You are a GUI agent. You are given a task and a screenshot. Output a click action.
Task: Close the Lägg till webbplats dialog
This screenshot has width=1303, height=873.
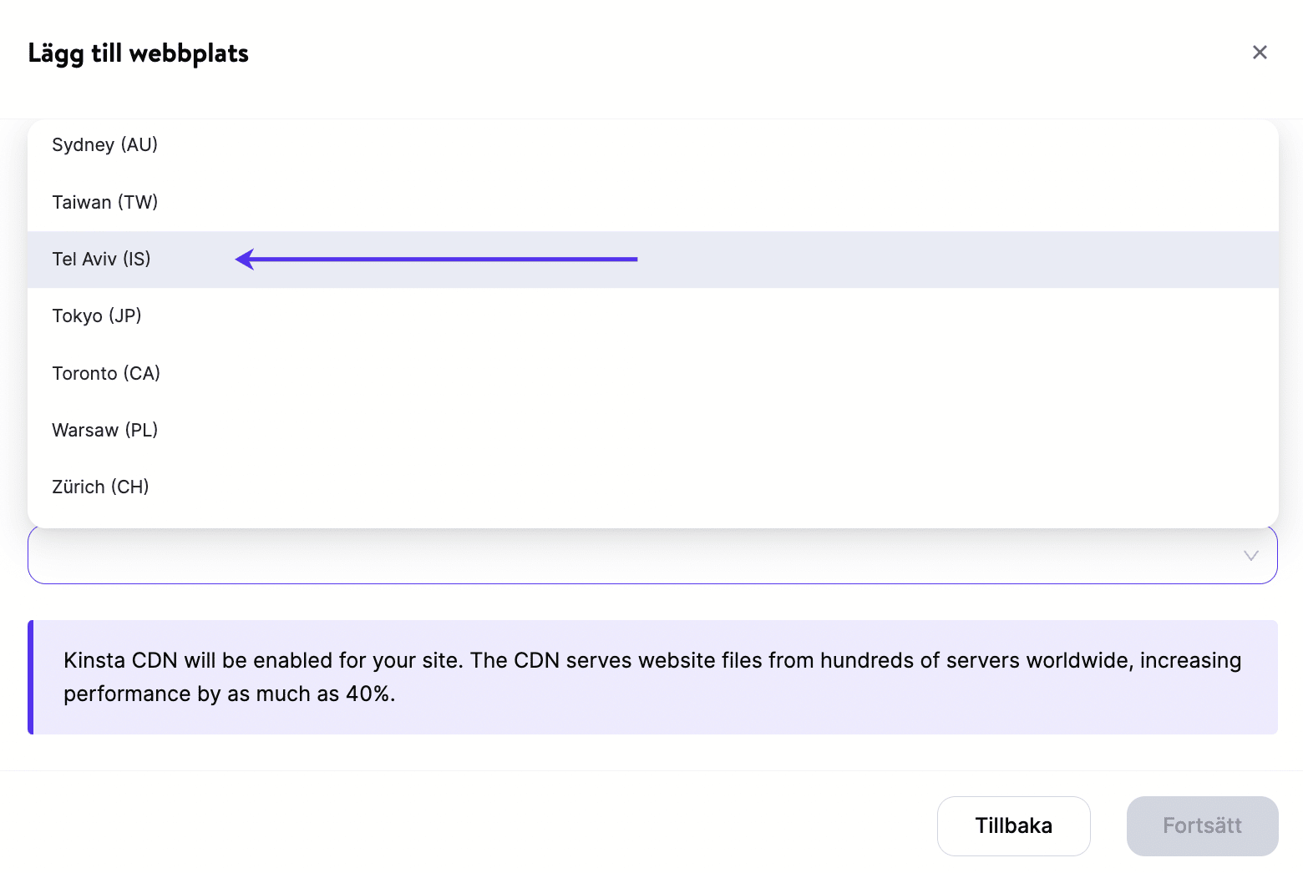tap(1260, 53)
